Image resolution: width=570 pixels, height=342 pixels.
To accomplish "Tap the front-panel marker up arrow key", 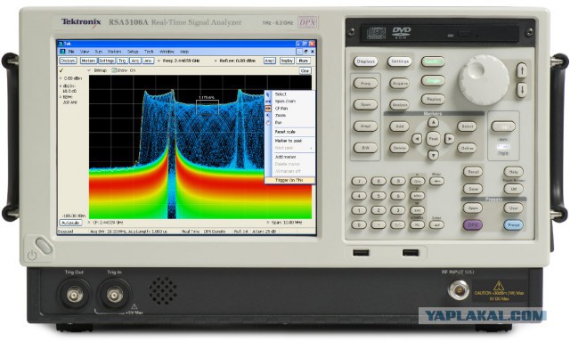I will point(433,123).
